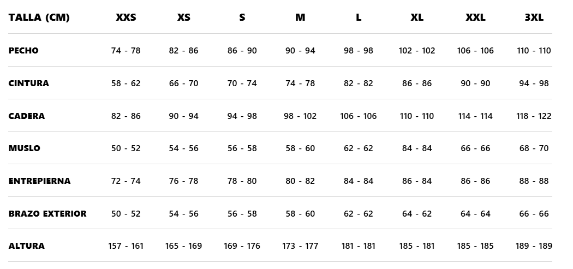Click the MUSLO row label
This screenshot has width=573, height=269.
[25, 148]
